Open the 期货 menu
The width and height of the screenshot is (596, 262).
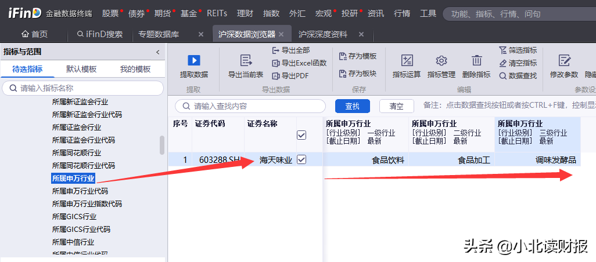pos(162,14)
